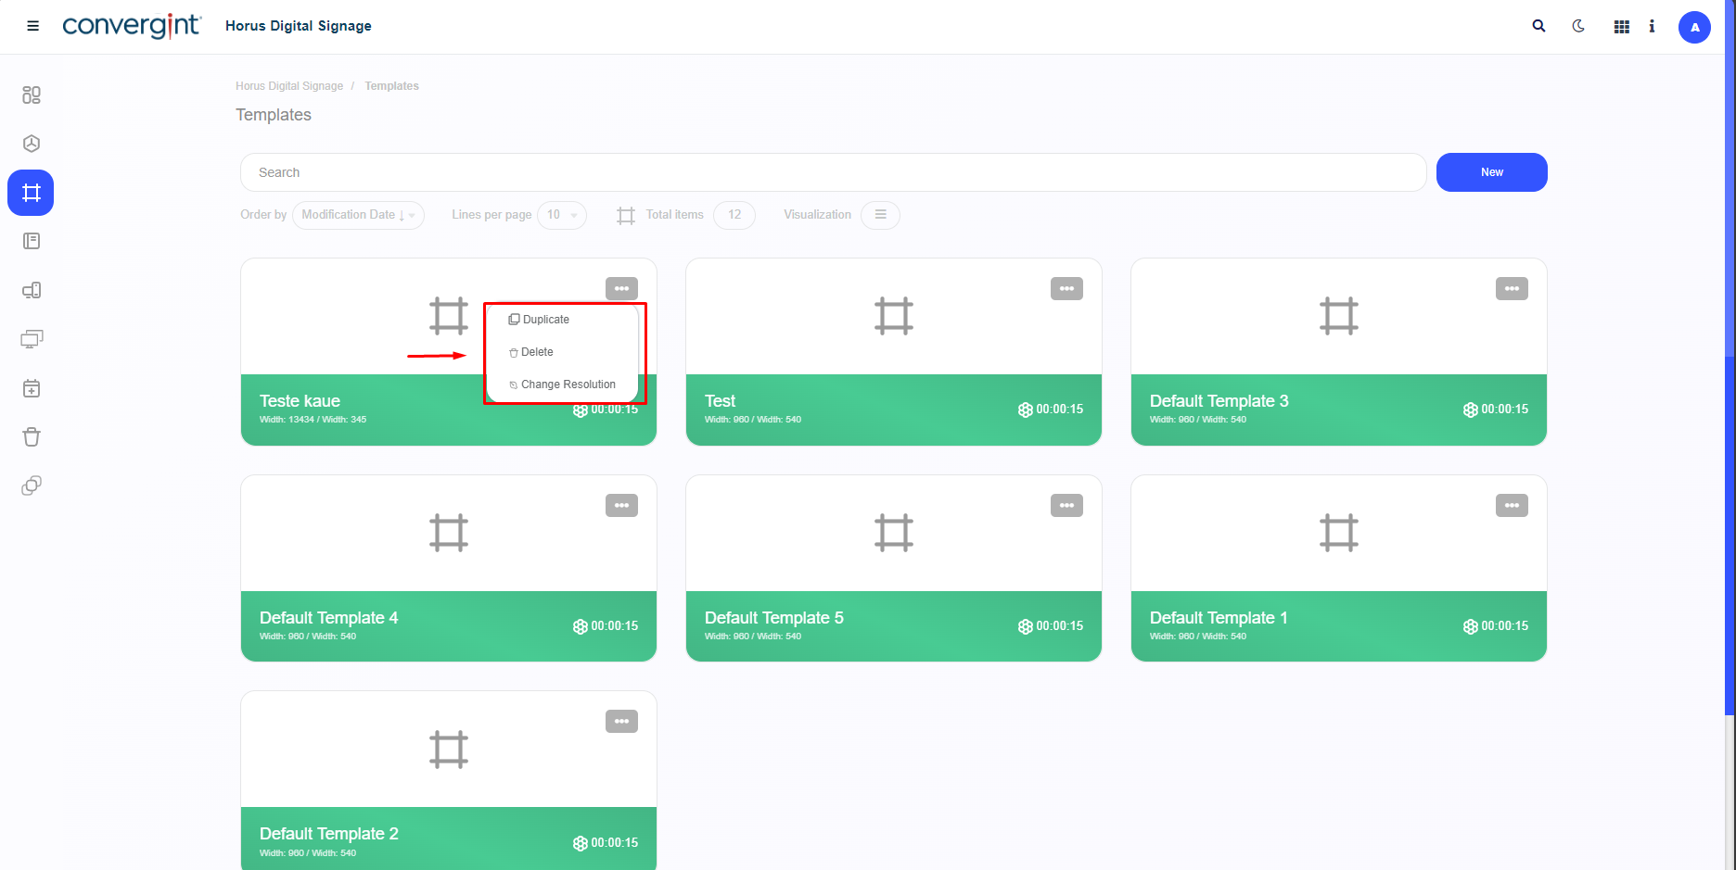Open options menu on Default Template 3
This screenshot has width=1736, height=870.
(x=1512, y=289)
